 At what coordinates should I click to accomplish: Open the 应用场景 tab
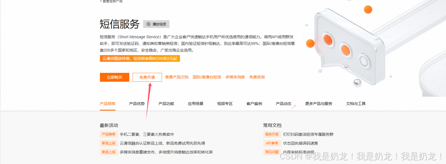pyautogui.click(x=195, y=104)
